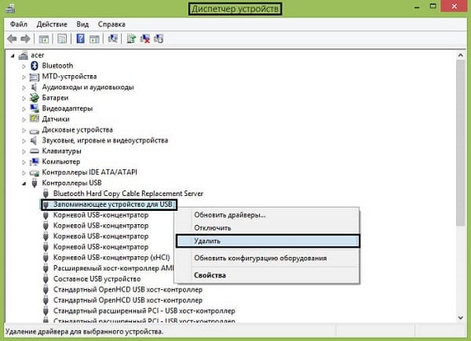Screen dimensions: 471x341
Task: Click the blue Help question-mark toolbar icon
Action: 81,38
